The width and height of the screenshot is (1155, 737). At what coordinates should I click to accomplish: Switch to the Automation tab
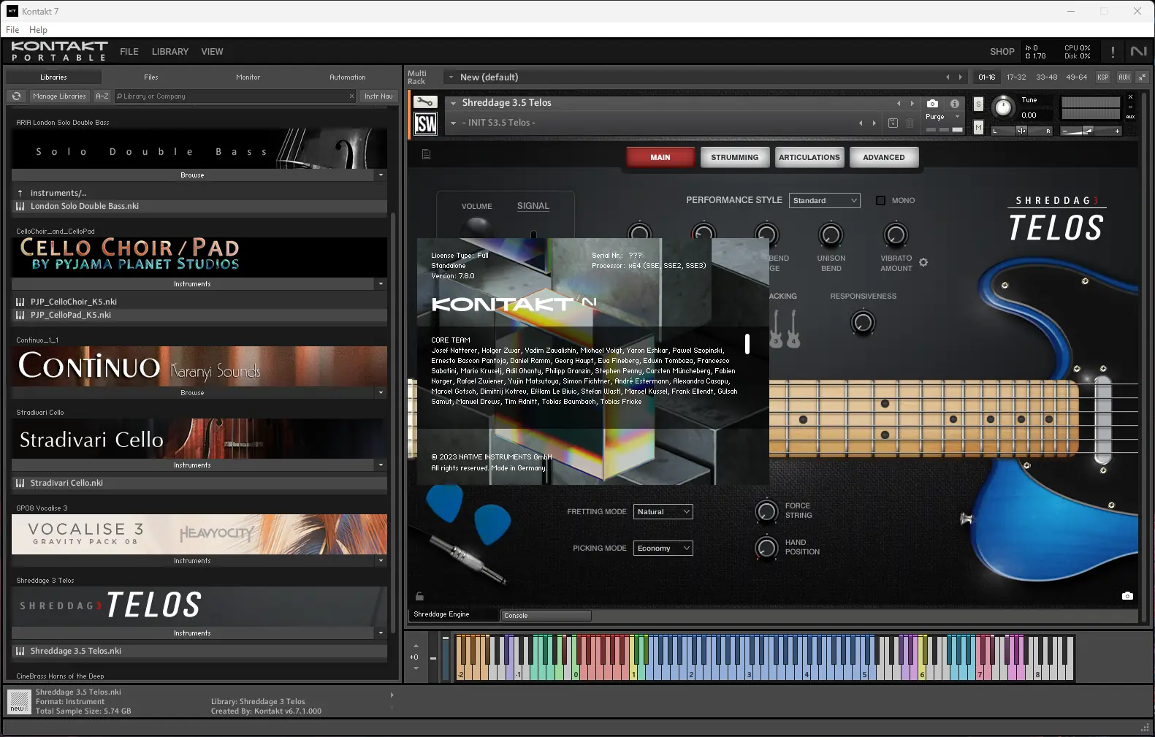coord(348,77)
